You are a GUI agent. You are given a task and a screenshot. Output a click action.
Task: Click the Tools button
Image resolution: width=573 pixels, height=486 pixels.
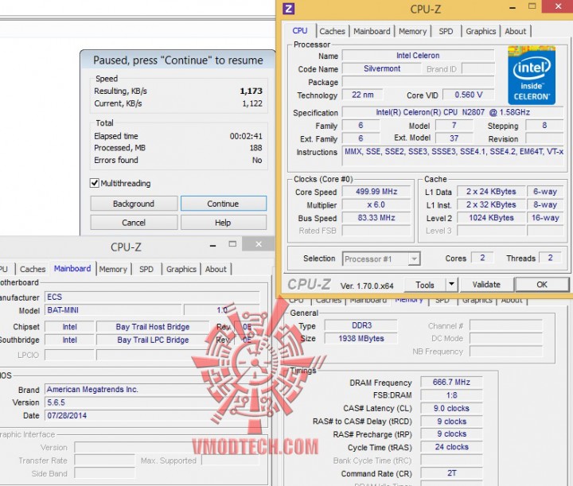(x=425, y=285)
